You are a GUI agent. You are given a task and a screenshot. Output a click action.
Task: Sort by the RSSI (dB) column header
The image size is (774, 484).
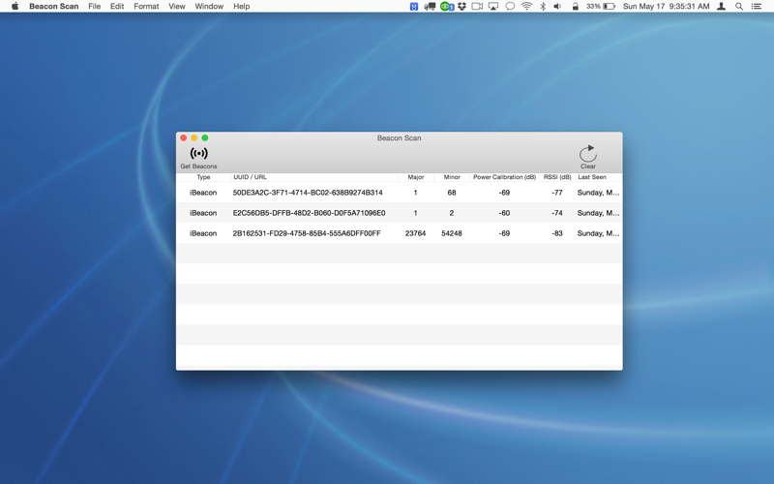click(557, 177)
